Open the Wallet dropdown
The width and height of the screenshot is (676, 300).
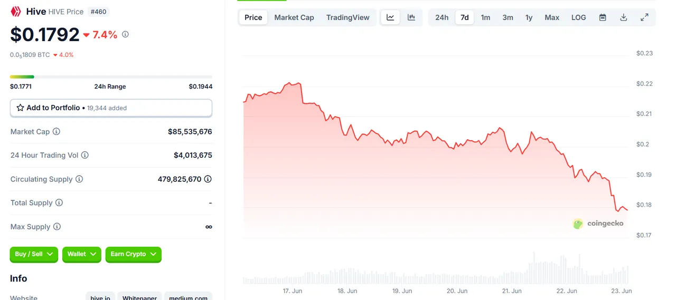(x=81, y=254)
